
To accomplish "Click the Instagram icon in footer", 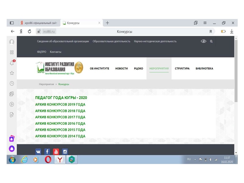I will [x=65, y=152].
